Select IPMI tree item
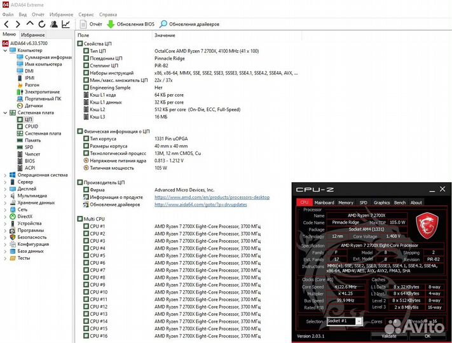 tap(26, 78)
